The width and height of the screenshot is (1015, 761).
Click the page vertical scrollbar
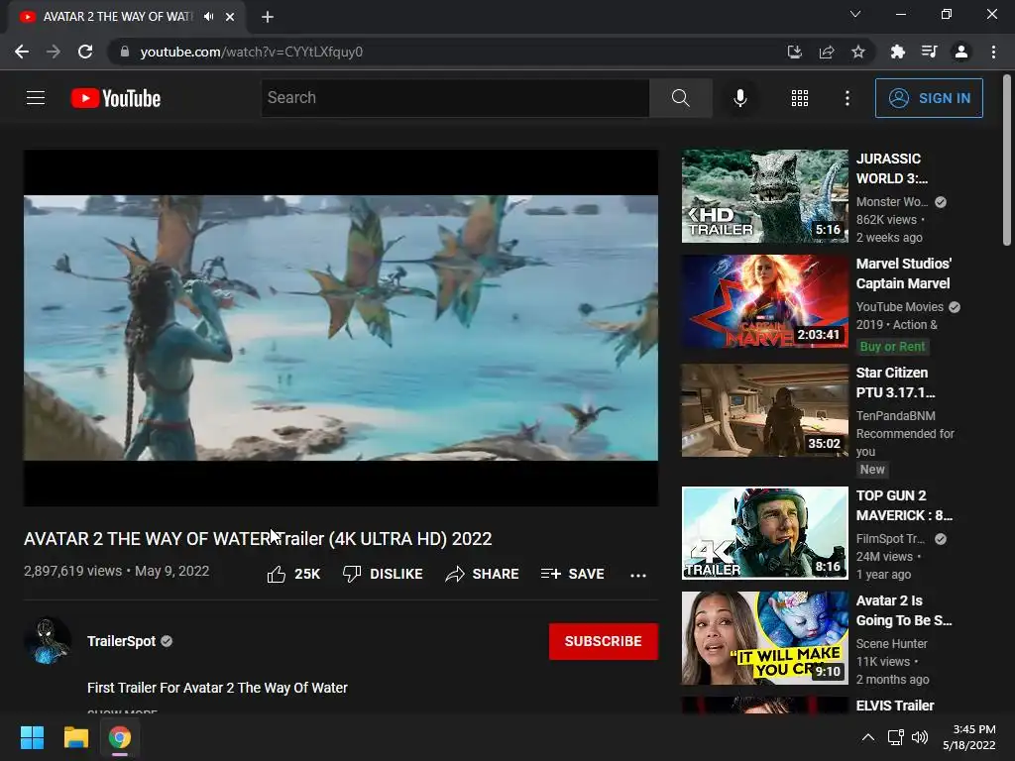click(1007, 162)
